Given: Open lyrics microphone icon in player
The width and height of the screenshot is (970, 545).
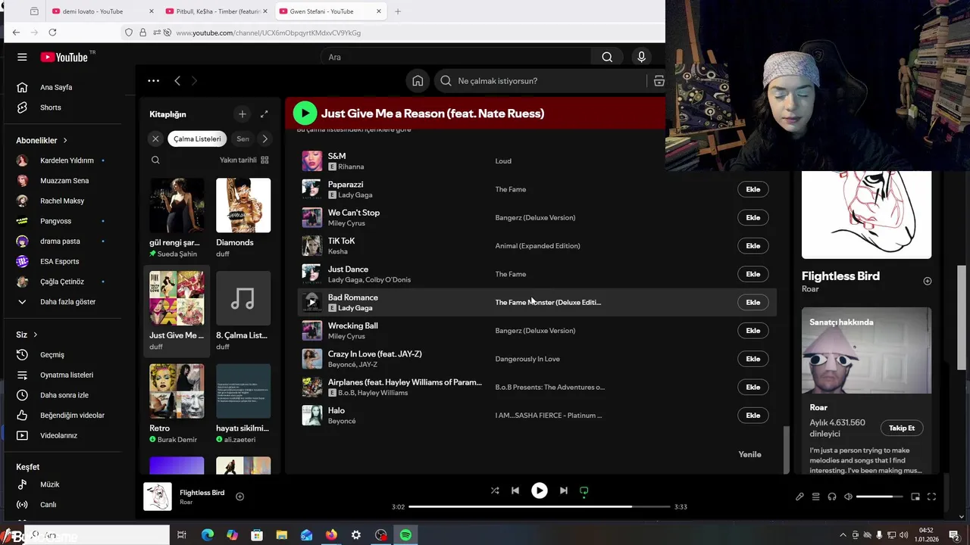Looking at the screenshot, I should coord(799,497).
